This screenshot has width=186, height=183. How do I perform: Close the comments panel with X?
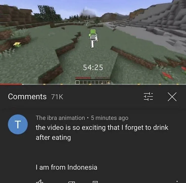pos(172,97)
